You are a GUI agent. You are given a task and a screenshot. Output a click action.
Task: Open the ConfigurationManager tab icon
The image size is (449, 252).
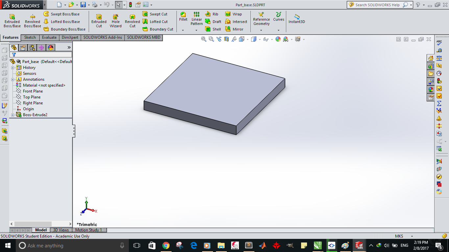click(x=32, y=48)
